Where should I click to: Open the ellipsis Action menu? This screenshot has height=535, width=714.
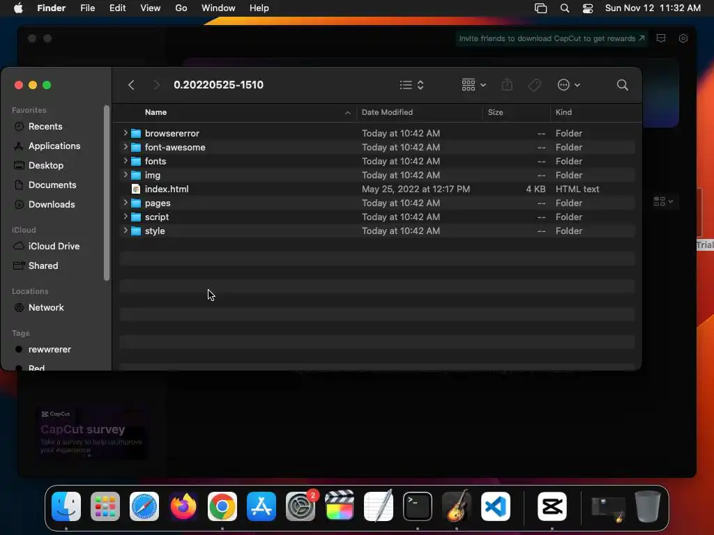pos(568,85)
